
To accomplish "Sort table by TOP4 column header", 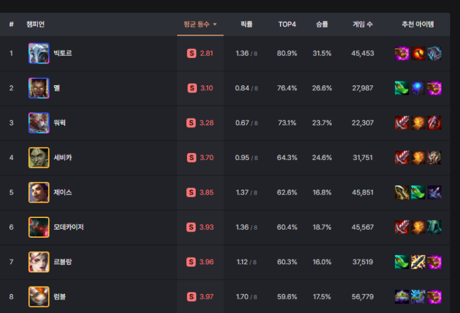I will click(287, 24).
